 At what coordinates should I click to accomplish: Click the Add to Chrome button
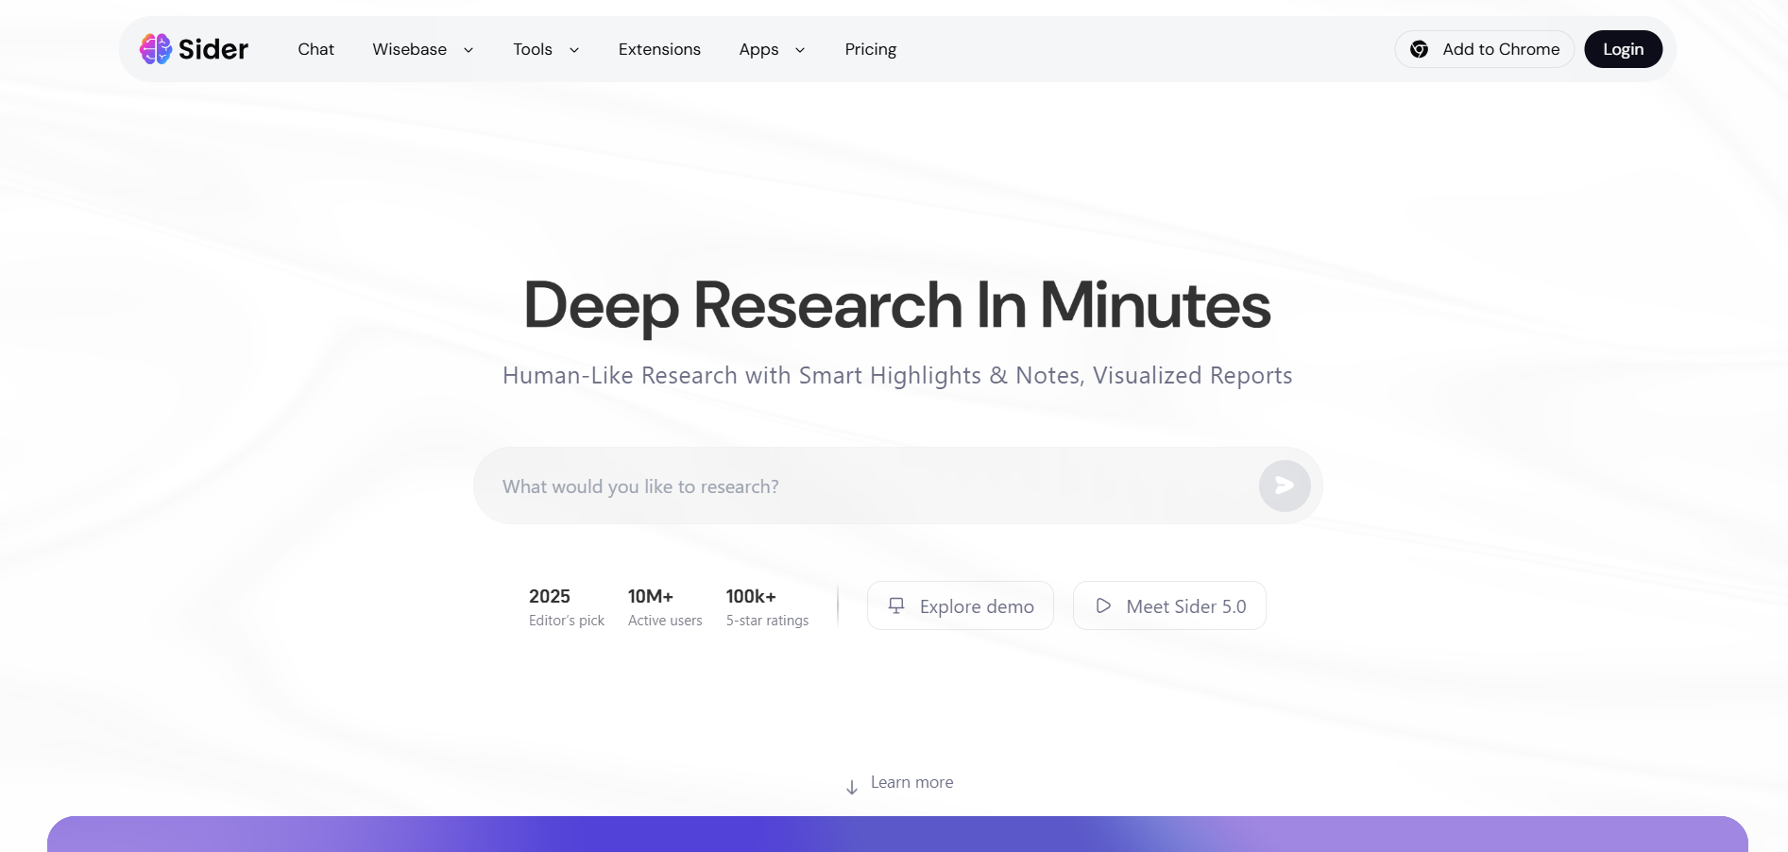[x=1484, y=49]
